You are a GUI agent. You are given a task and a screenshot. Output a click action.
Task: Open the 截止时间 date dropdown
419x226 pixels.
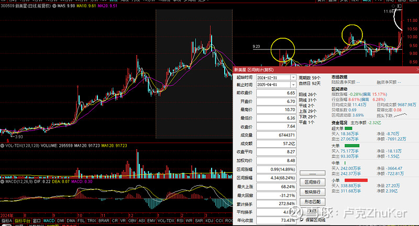(293, 85)
